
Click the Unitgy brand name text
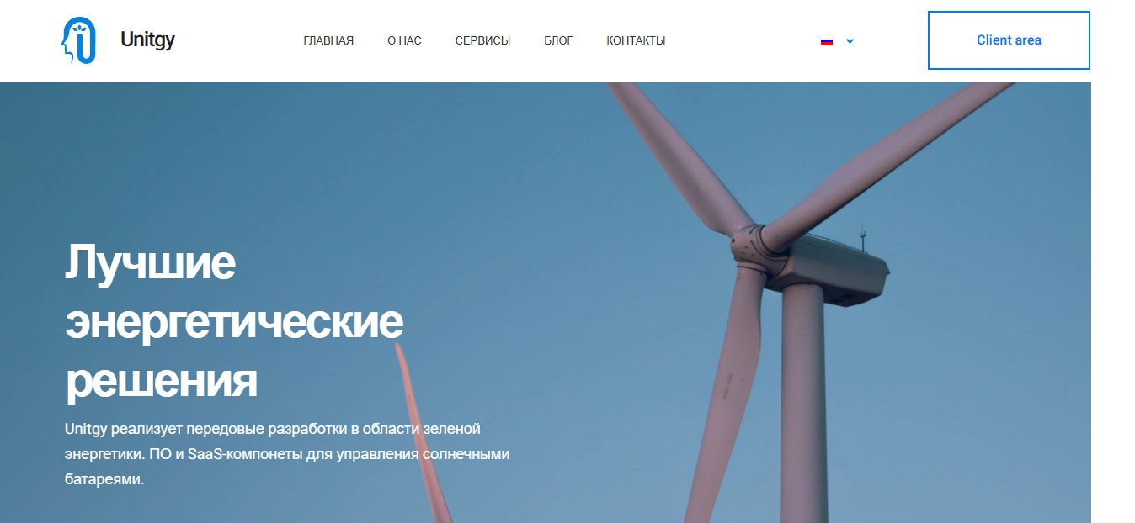[147, 40]
